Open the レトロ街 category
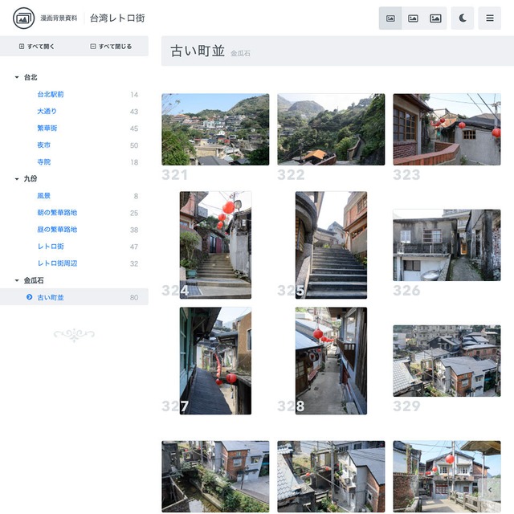The image size is (514, 514). (51, 247)
